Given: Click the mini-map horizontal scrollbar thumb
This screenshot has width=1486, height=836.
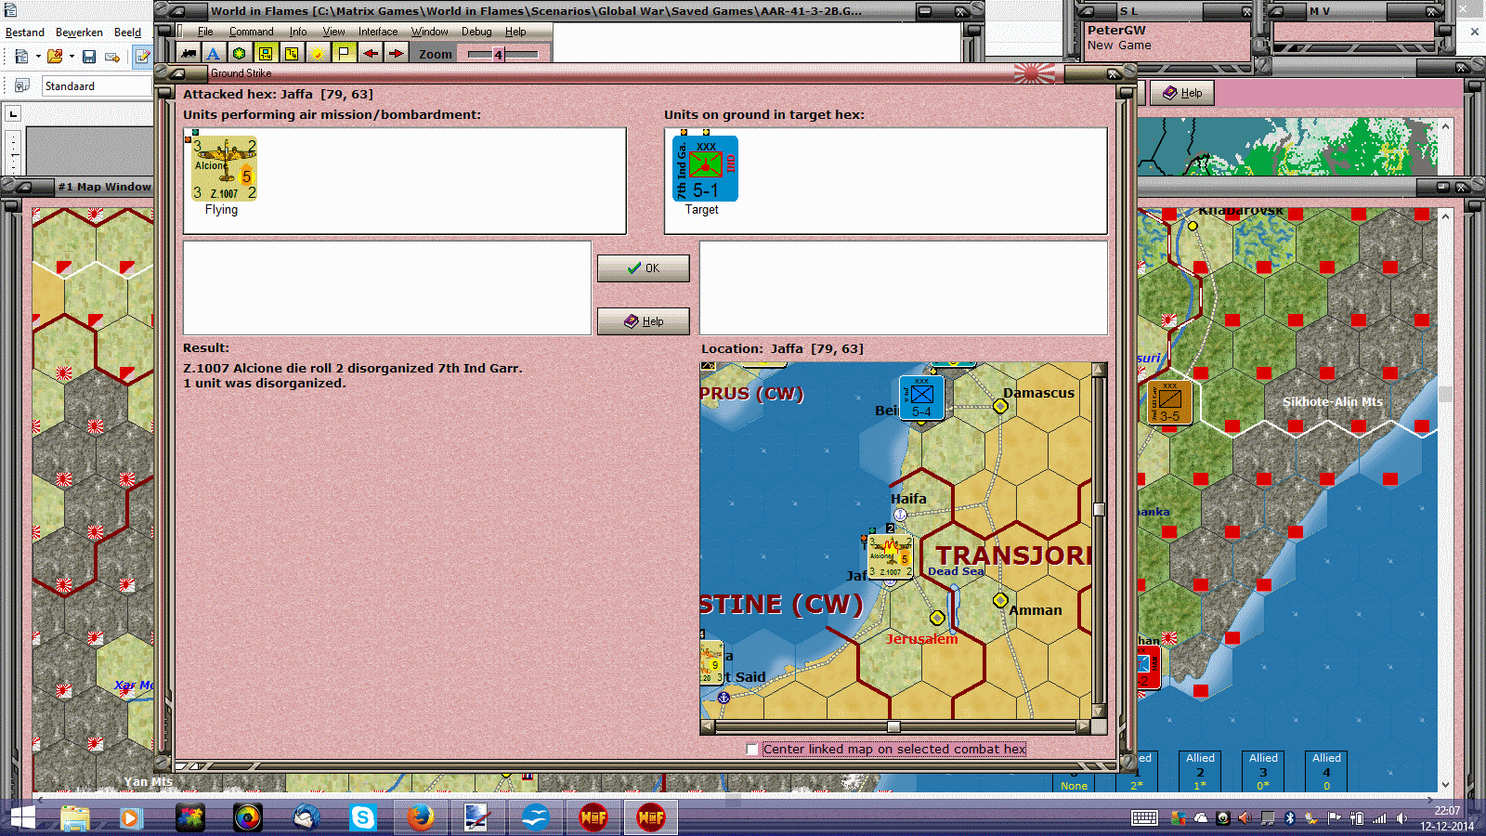Looking at the screenshot, I should click(x=893, y=726).
